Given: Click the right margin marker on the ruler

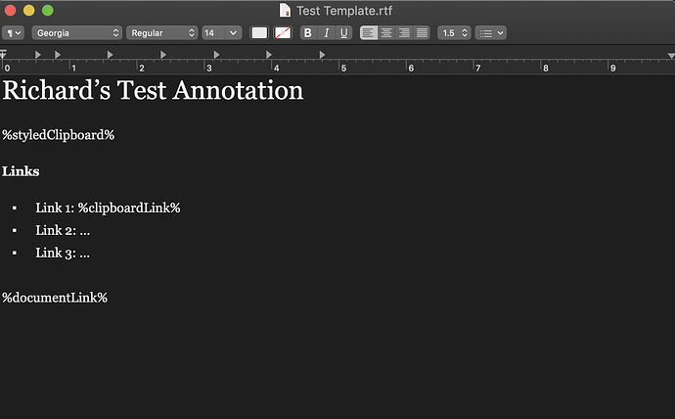Looking at the screenshot, I should (x=671, y=56).
